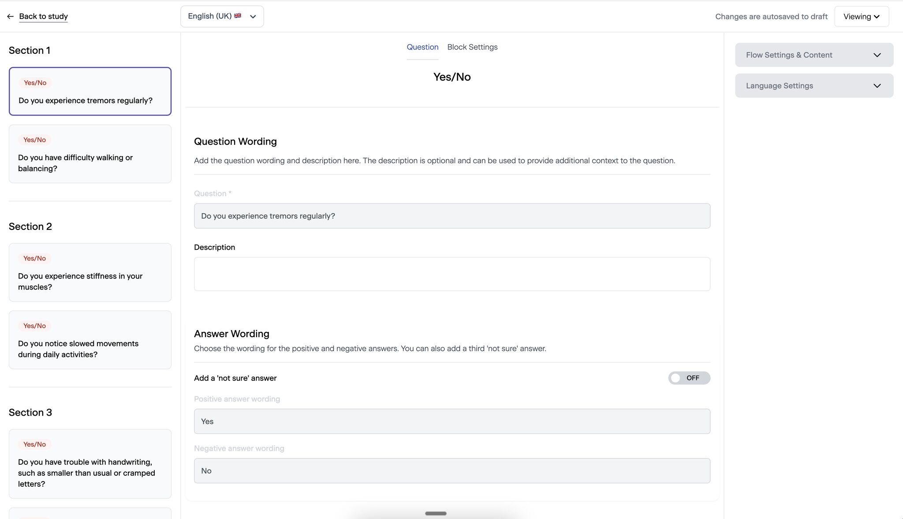
Task: Click the positive answer wording field showing Yes
Action: pos(451,421)
